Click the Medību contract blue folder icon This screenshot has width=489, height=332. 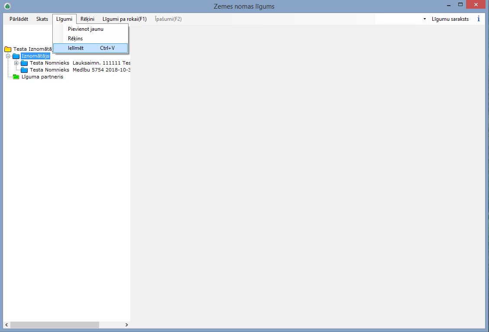(24, 70)
